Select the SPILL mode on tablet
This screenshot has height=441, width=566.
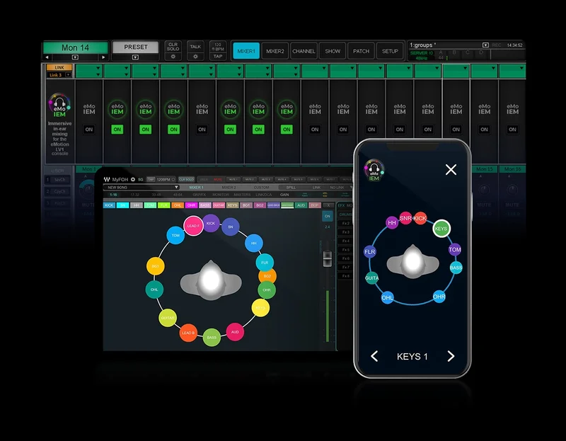point(291,188)
